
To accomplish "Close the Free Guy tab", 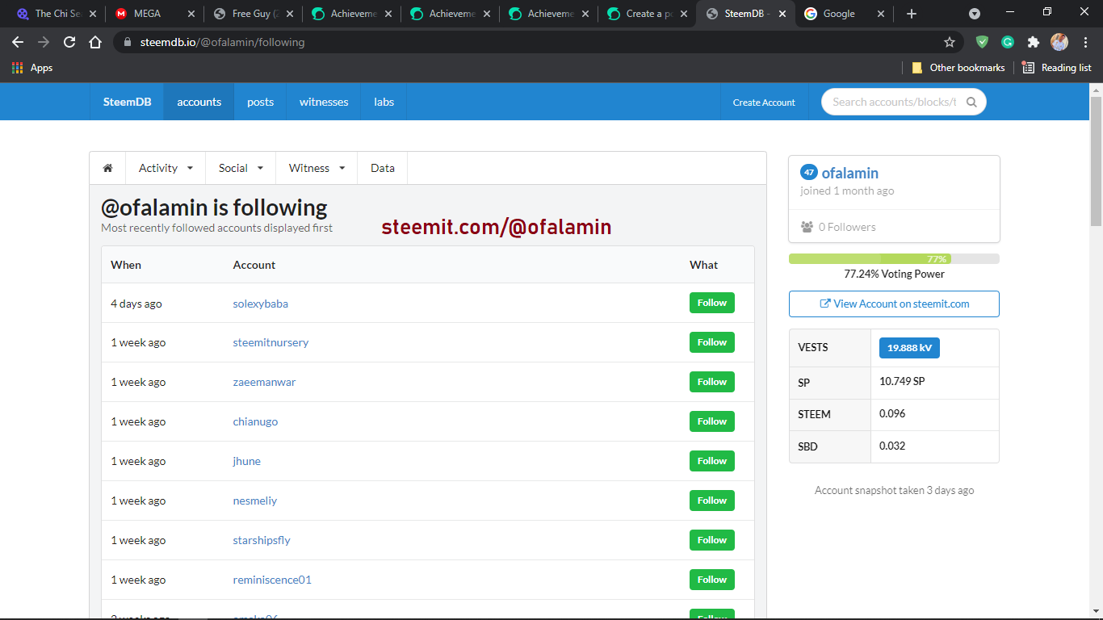I will pyautogui.click(x=290, y=14).
